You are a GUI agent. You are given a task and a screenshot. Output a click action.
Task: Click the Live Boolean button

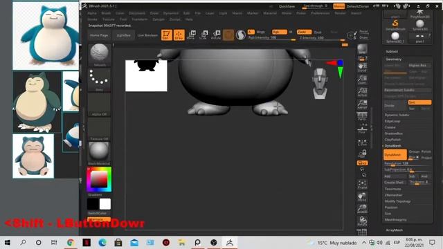147,35
